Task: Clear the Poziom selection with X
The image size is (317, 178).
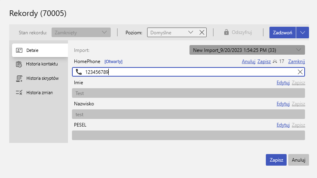Action: [202, 32]
